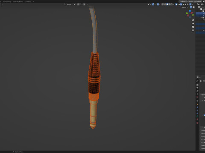
Task: Open the Scene properties tab
Action: [x=197, y=94]
